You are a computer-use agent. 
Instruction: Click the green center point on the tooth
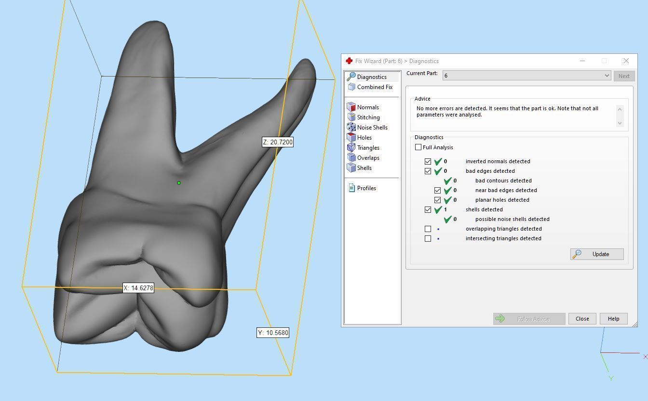pos(179,183)
